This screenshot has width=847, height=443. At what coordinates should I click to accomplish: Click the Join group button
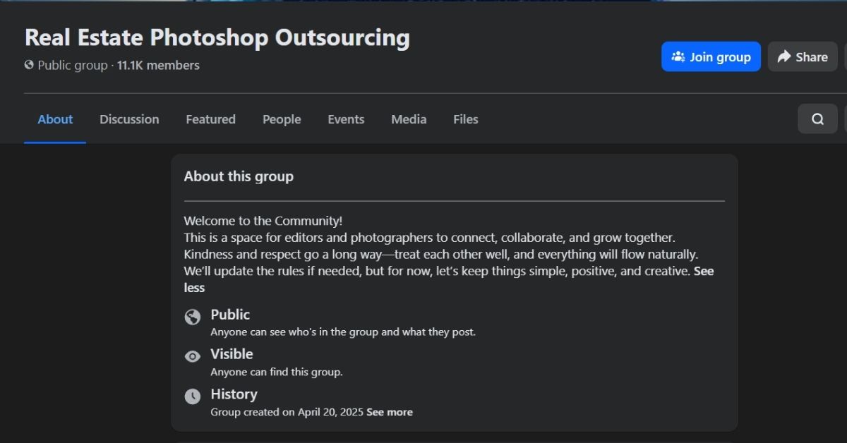(x=711, y=57)
